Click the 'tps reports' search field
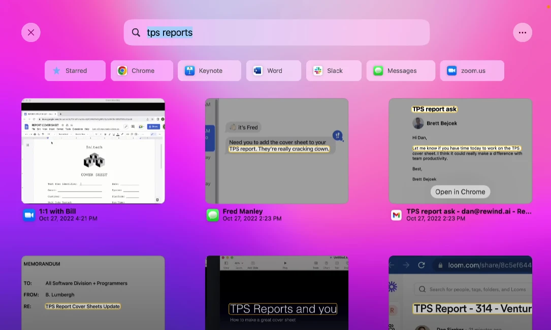The height and width of the screenshot is (330, 551). [284, 32]
